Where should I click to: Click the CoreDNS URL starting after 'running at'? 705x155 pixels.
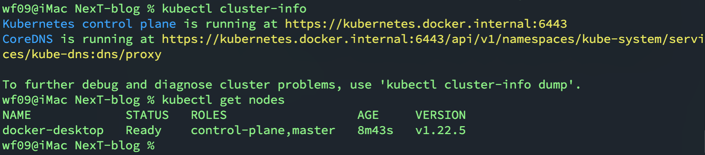(x=433, y=39)
